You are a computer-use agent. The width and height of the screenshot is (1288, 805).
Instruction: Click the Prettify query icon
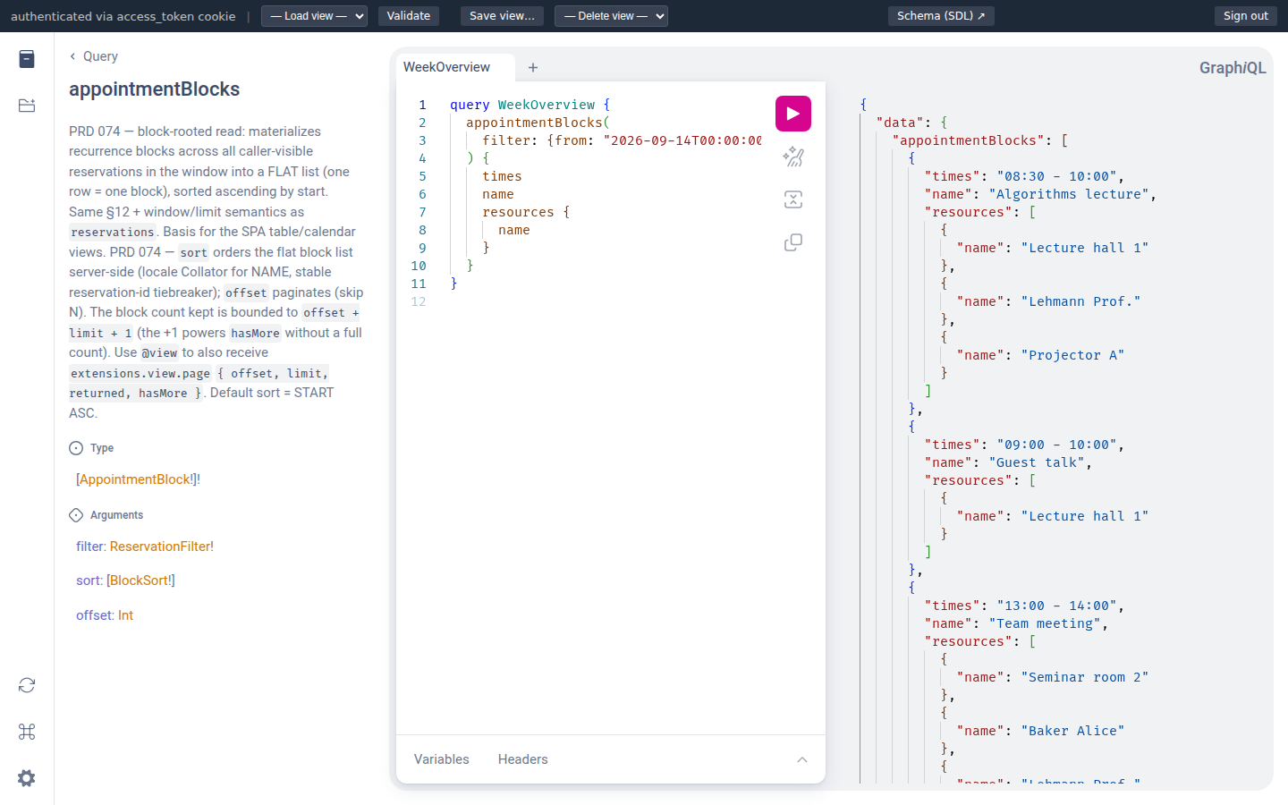coord(792,157)
